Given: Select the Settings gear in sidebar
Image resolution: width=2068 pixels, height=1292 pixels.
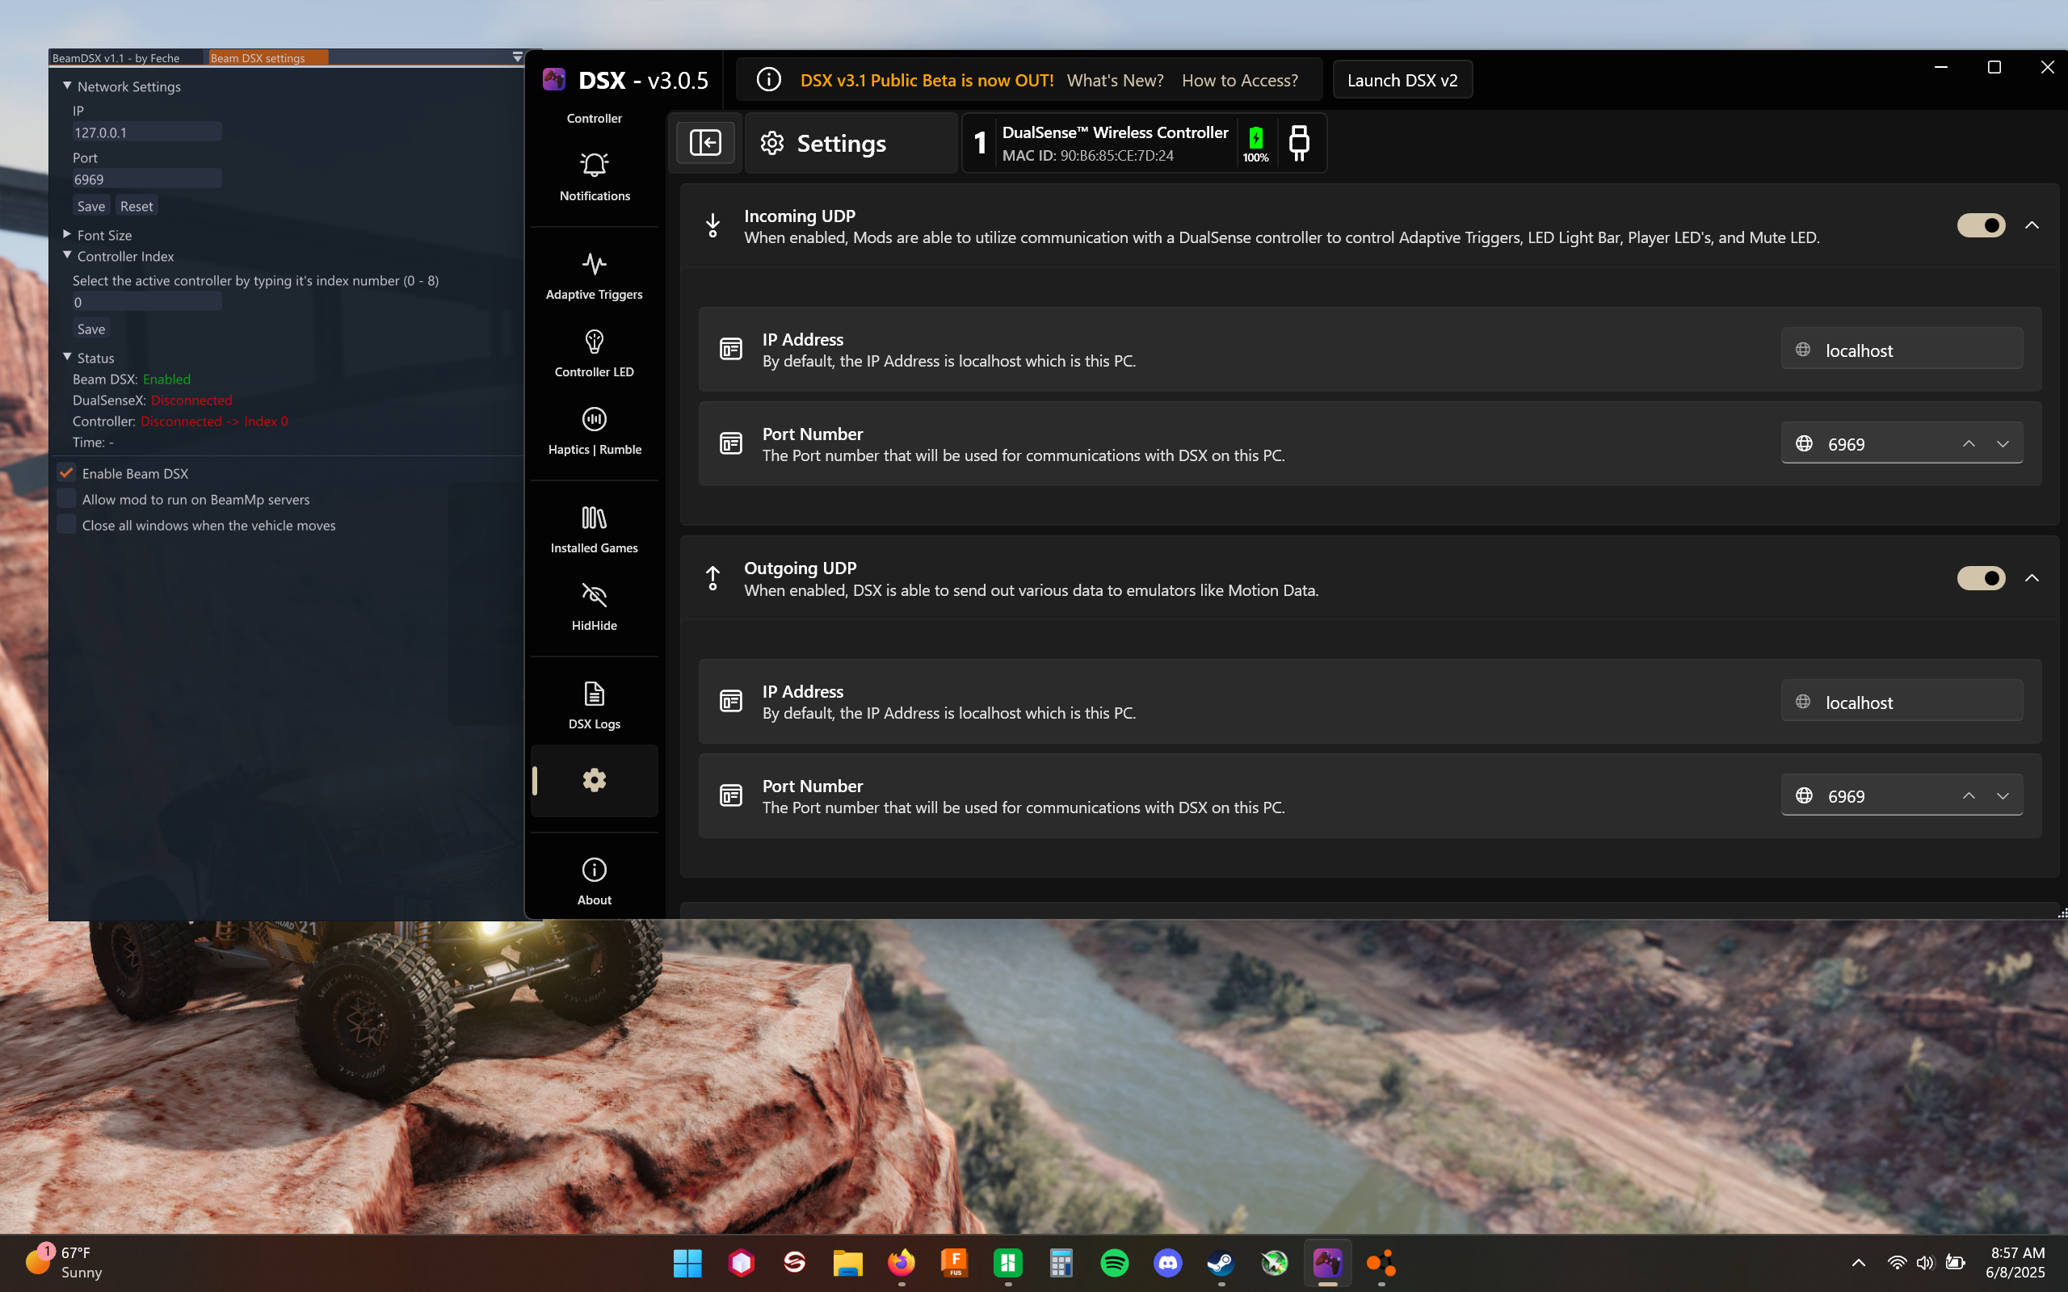Looking at the screenshot, I should tap(594, 780).
